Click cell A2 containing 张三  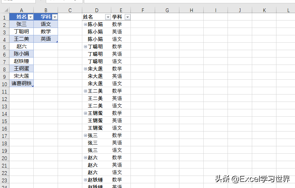(x=22, y=24)
